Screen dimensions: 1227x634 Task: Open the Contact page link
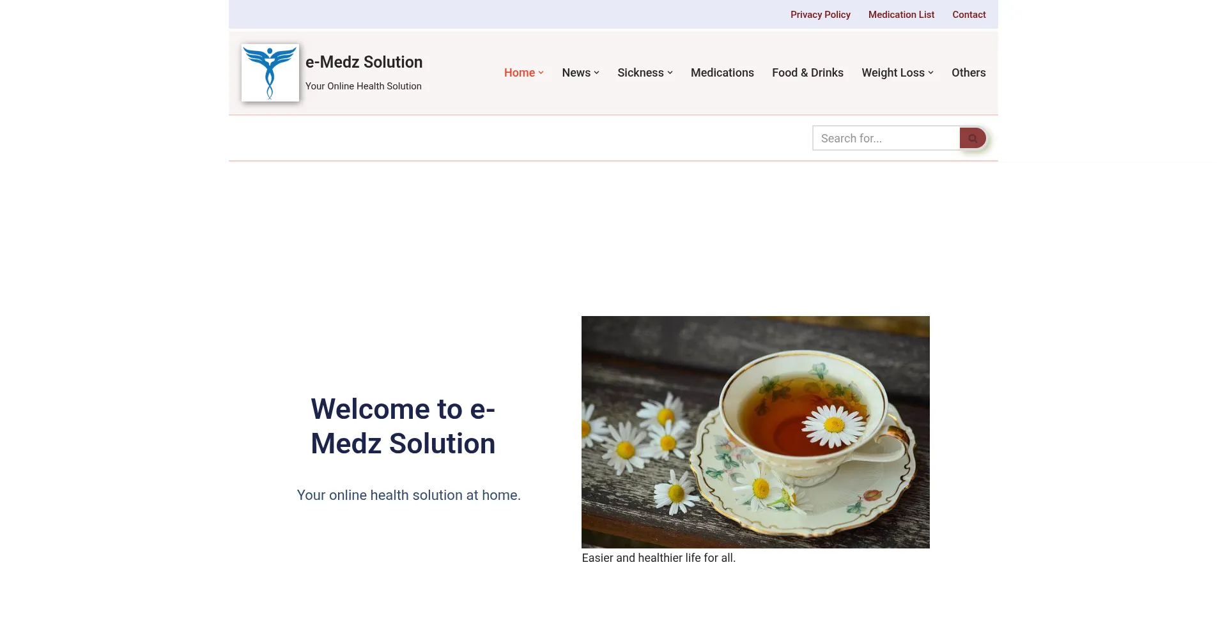click(969, 15)
